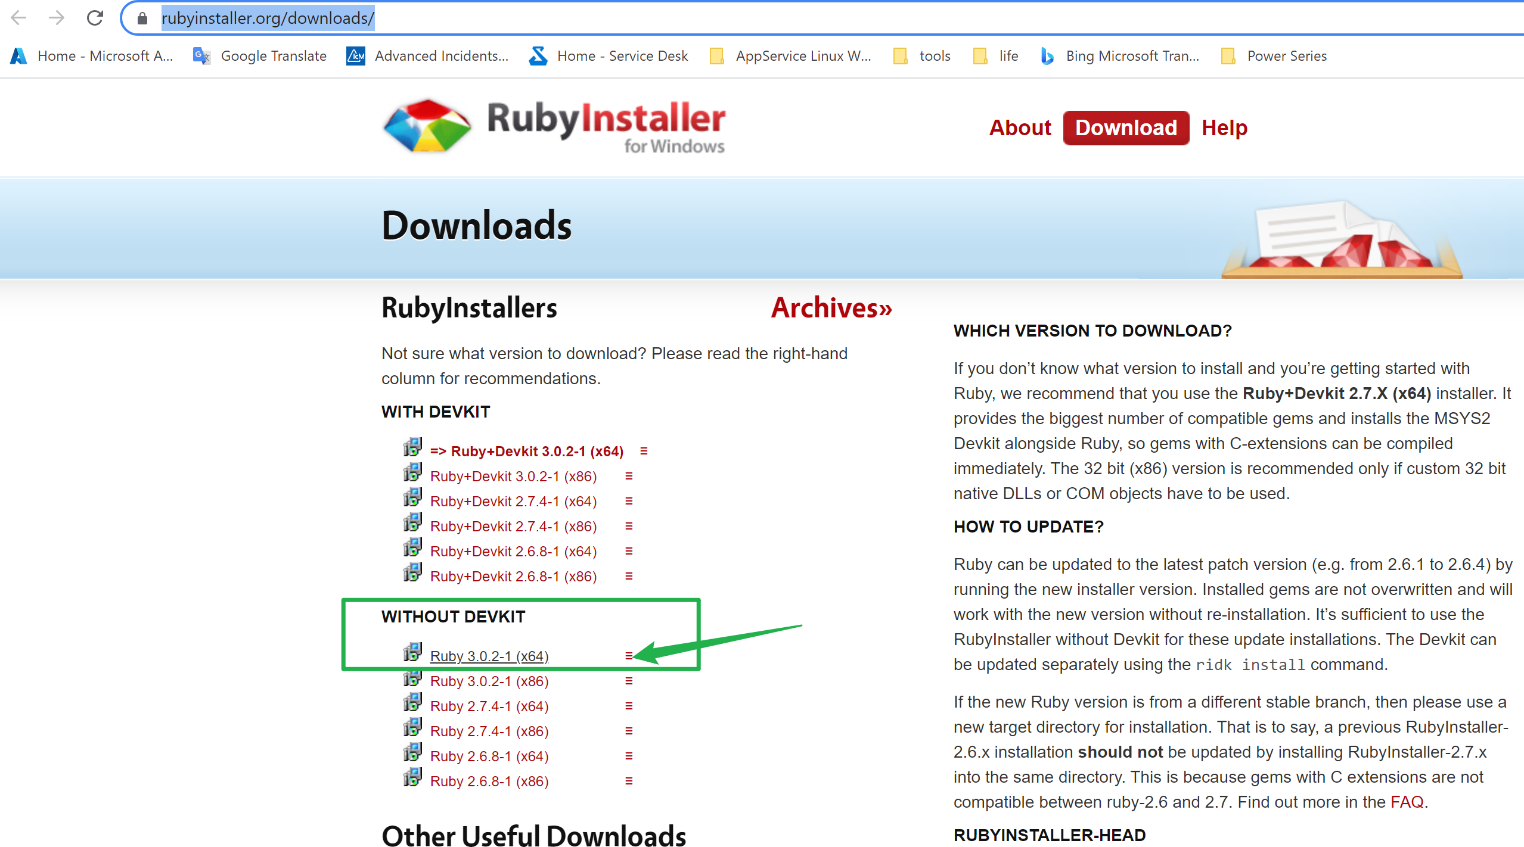Open the About menu item

1020,128
